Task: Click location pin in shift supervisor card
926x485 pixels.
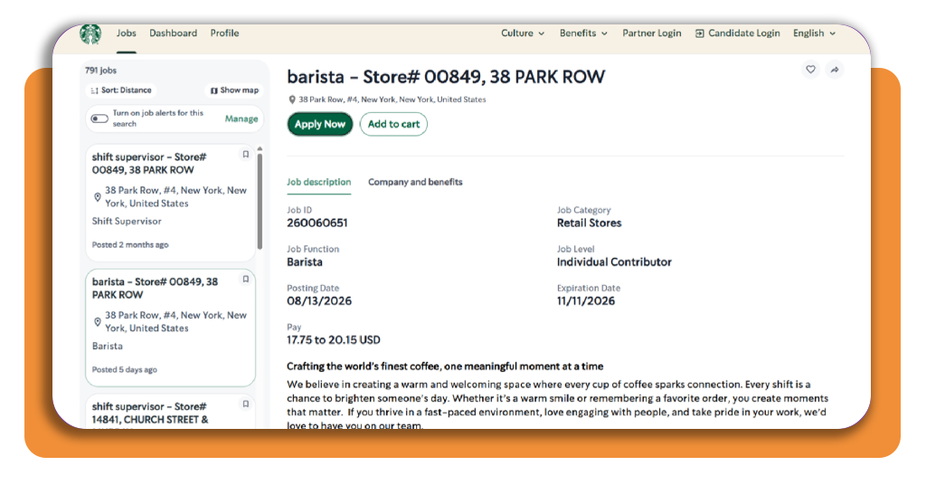Action: 98,196
